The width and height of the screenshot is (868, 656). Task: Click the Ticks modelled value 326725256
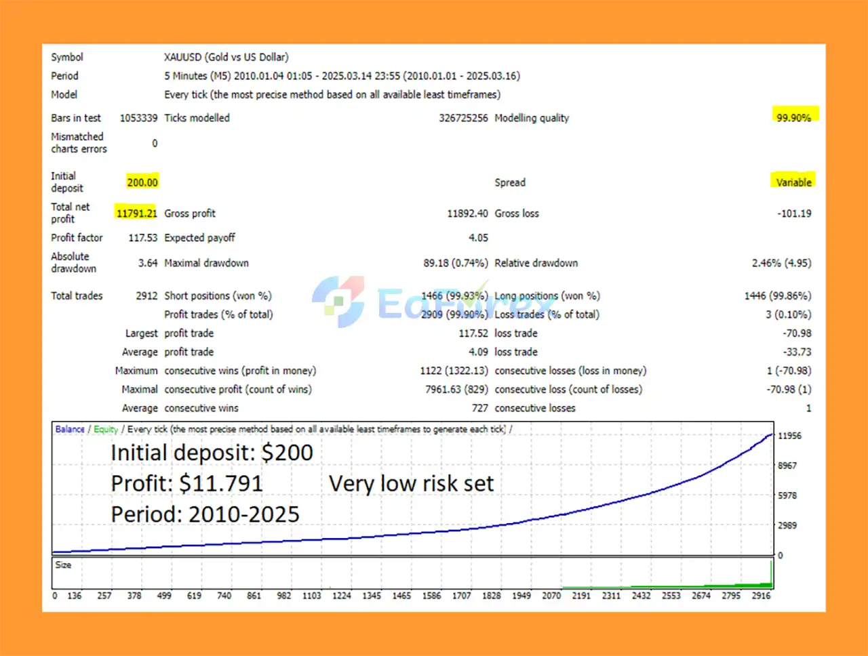click(463, 118)
